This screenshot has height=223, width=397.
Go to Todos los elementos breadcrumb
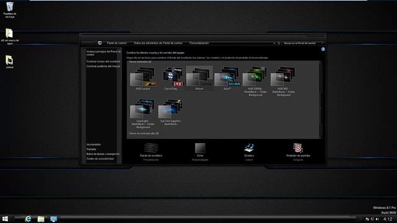pos(158,43)
